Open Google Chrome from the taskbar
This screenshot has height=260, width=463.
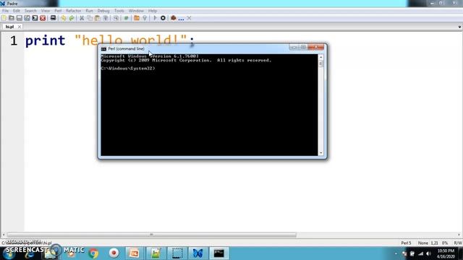(93, 253)
